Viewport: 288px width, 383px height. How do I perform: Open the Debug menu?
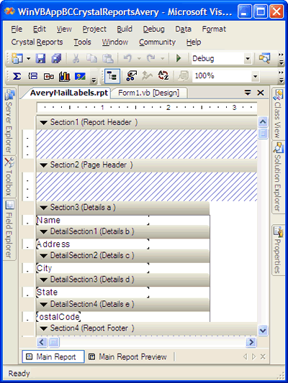click(x=153, y=29)
